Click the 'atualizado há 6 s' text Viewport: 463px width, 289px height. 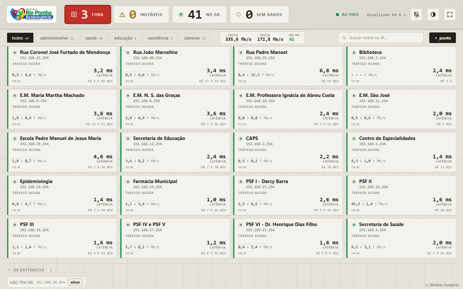[x=386, y=15]
